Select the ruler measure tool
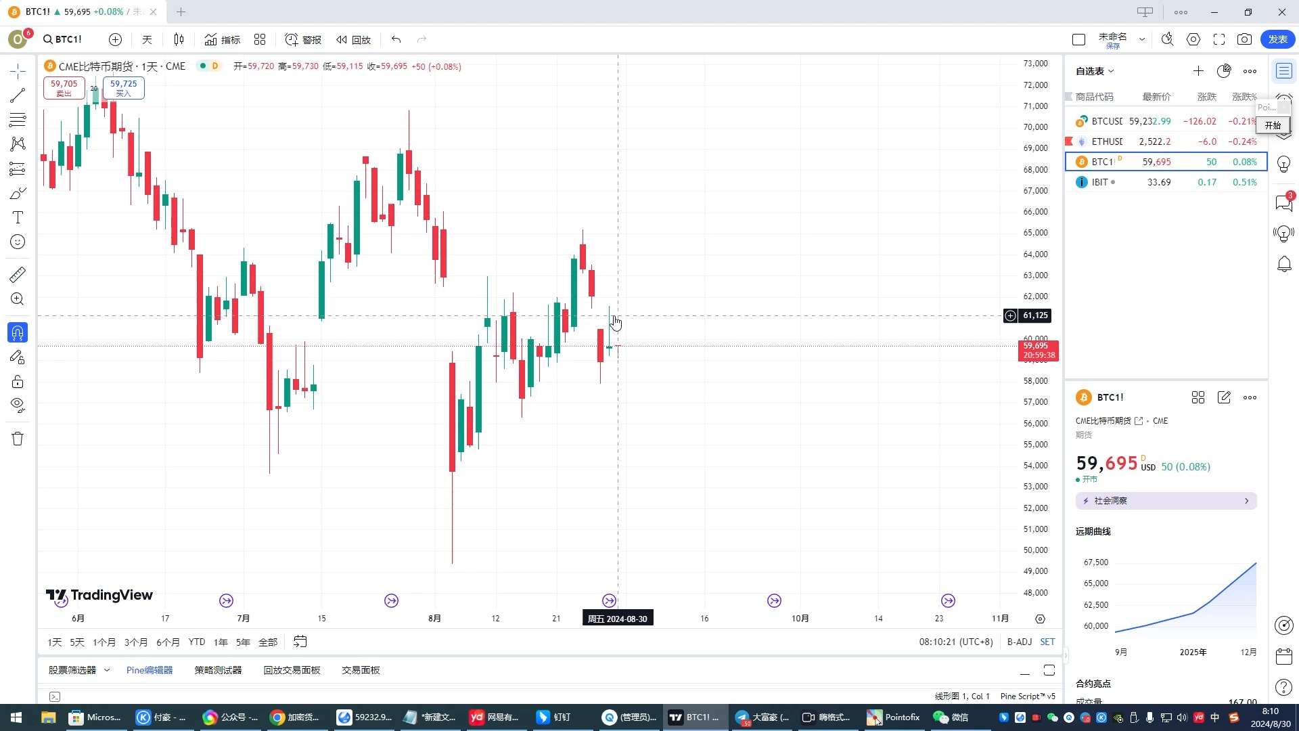Viewport: 1299px width, 731px height. [18, 274]
